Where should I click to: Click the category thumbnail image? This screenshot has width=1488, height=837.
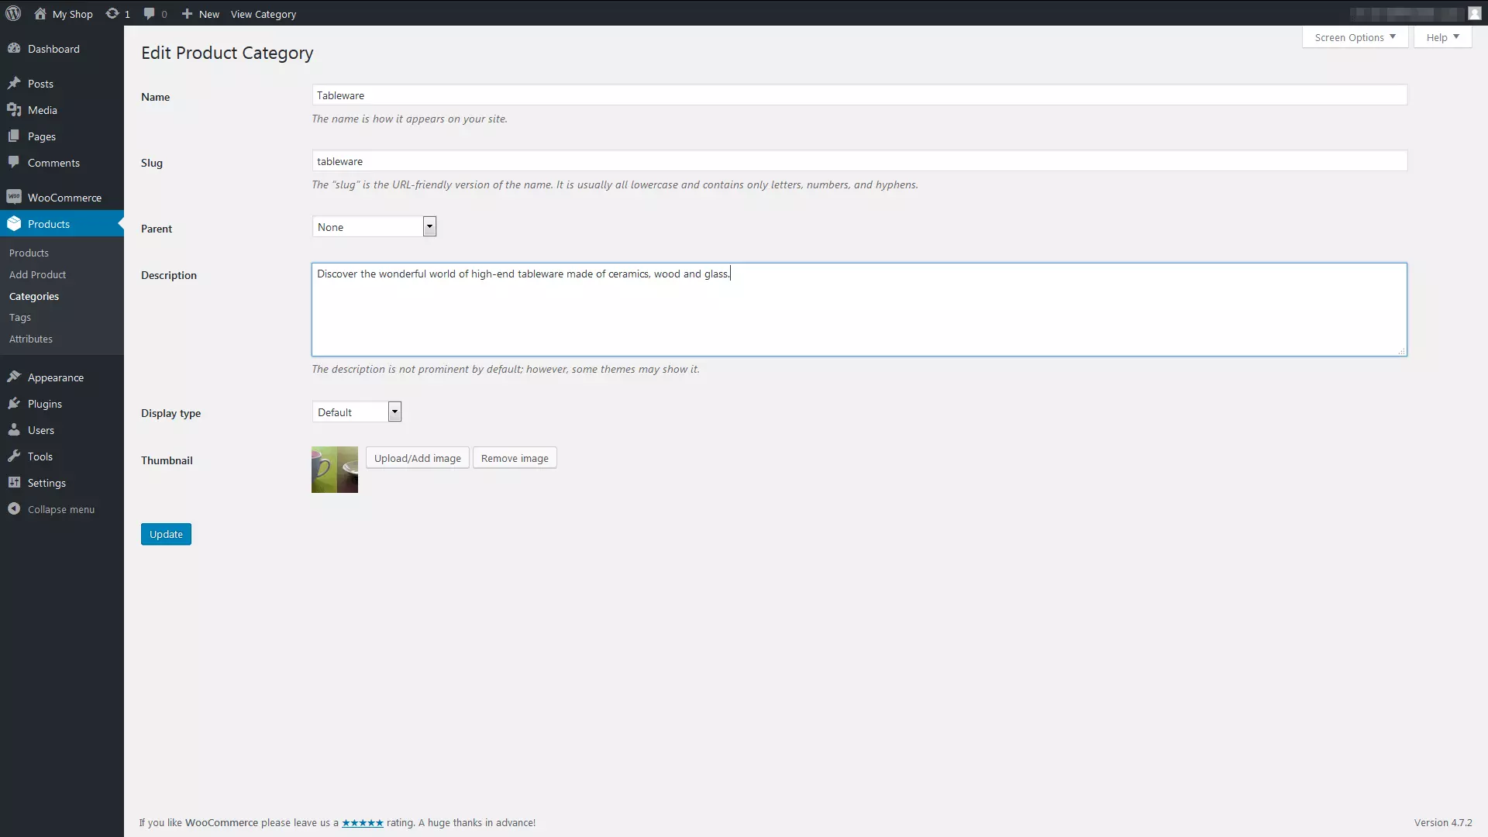coord(335,470)
